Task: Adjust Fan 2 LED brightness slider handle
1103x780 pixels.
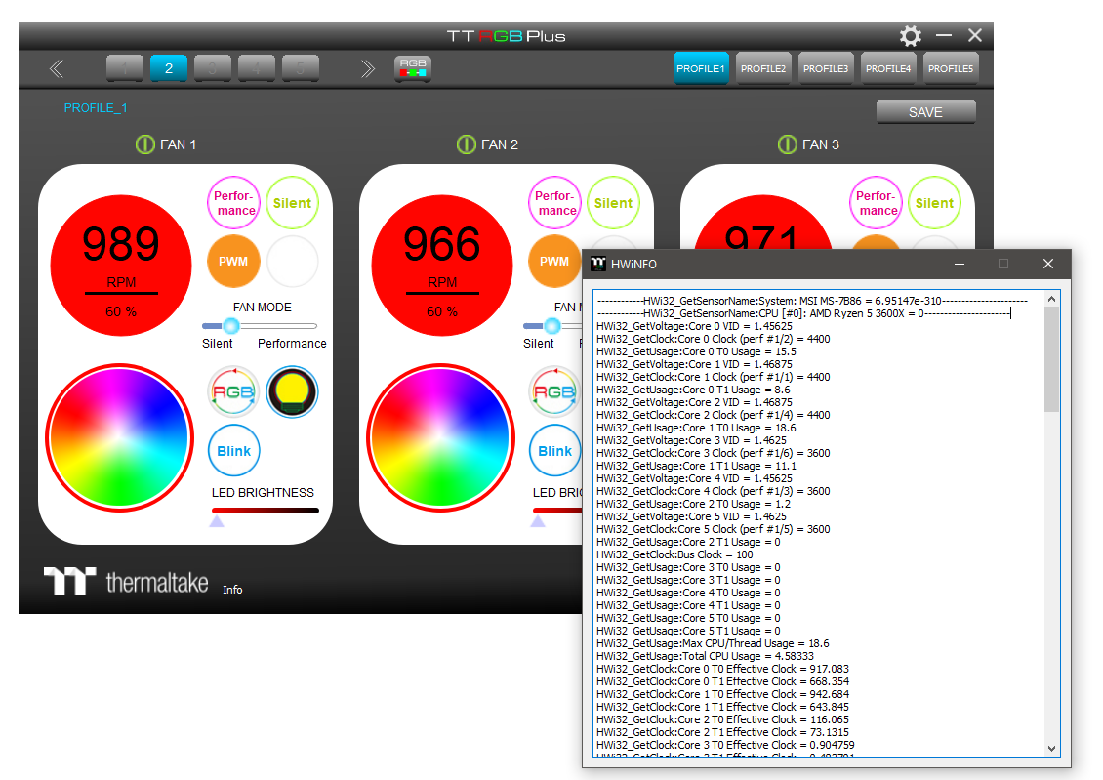Action: 538,520
